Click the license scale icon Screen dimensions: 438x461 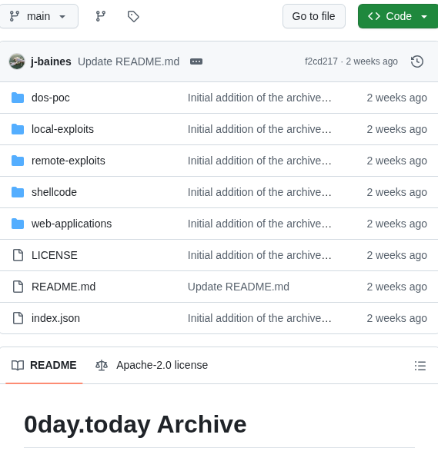(102, 366)
